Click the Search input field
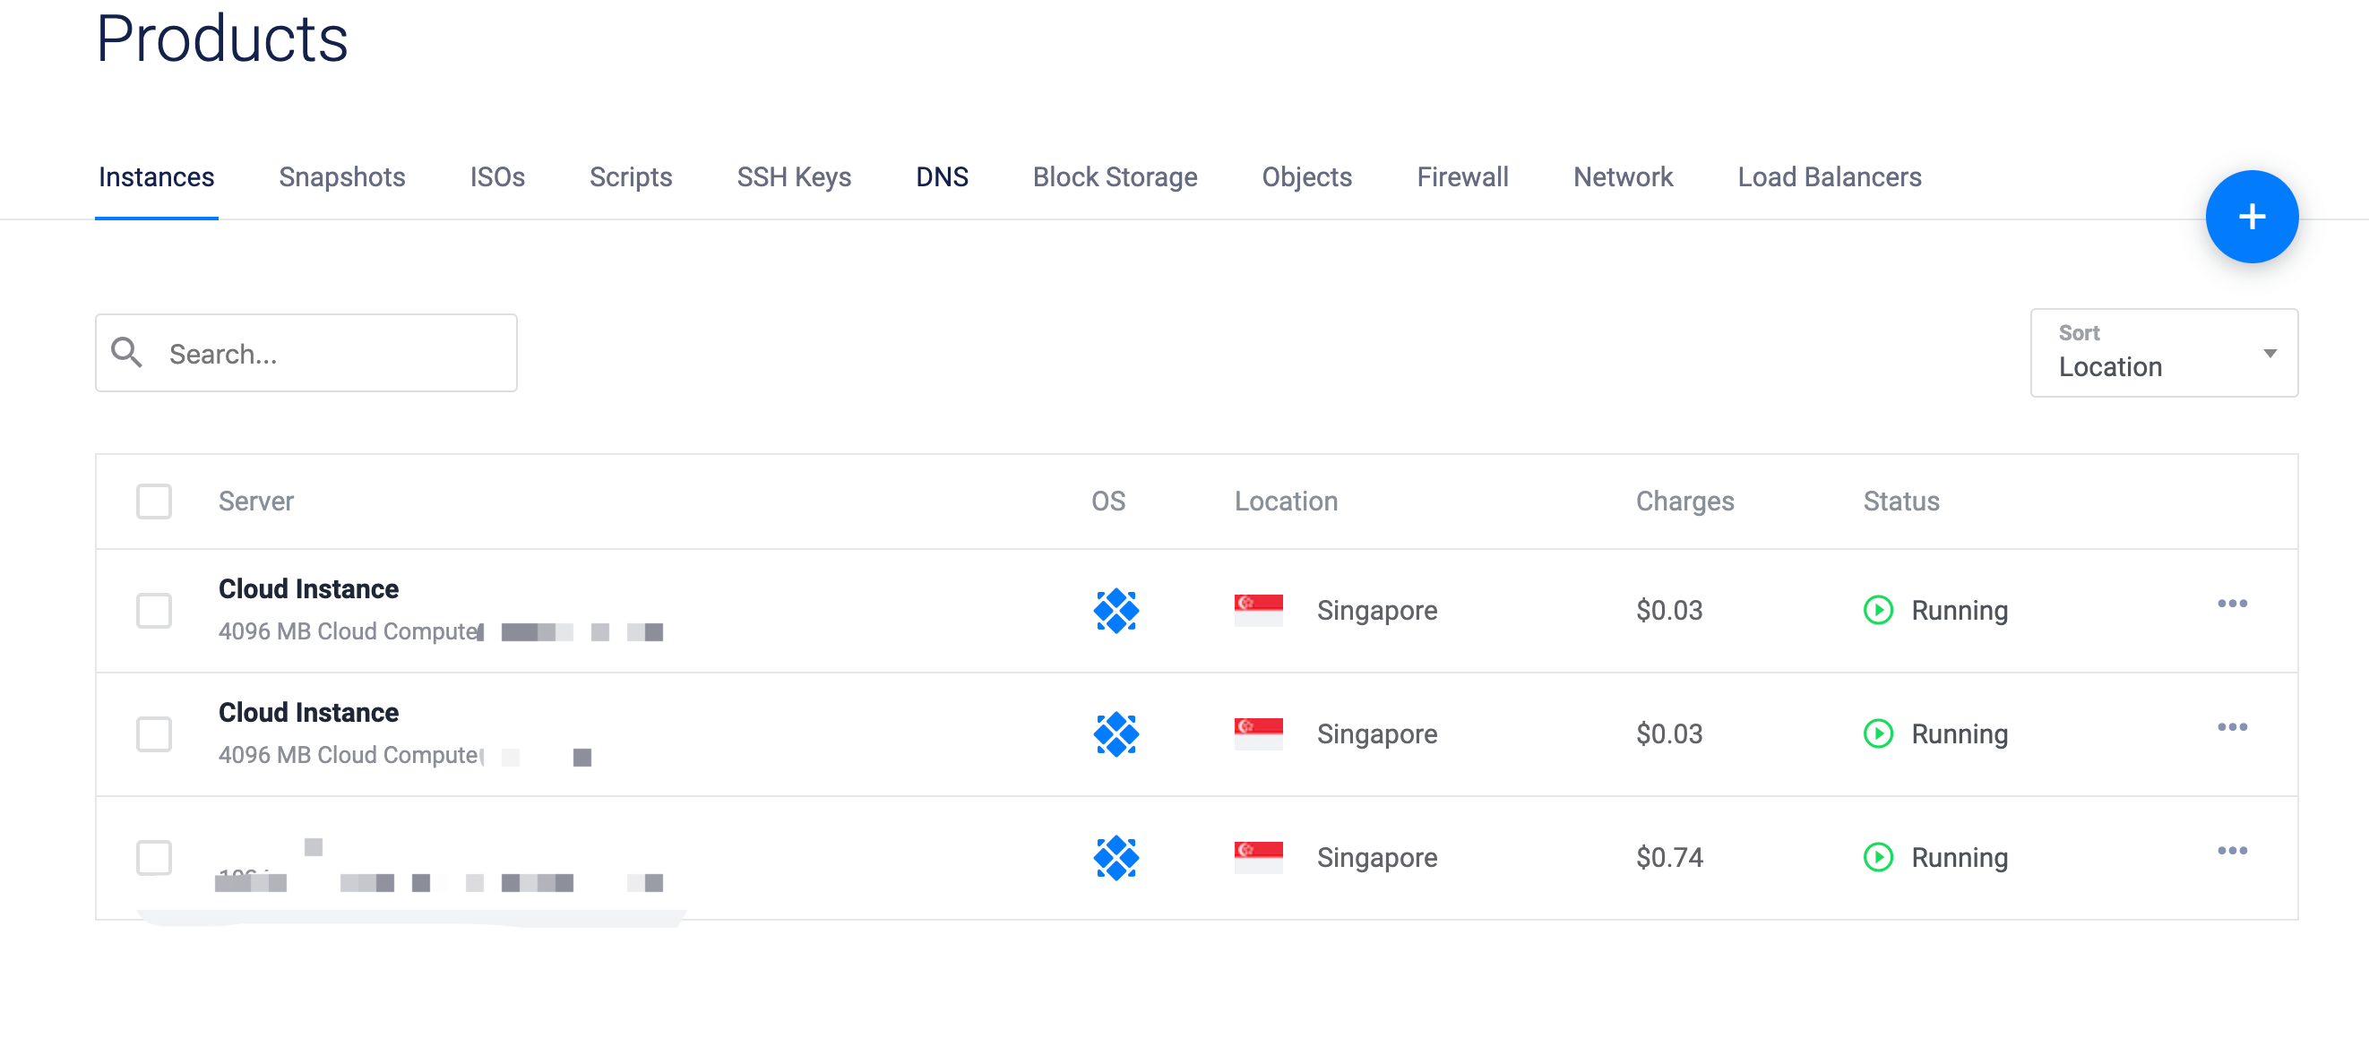2369x1046 pixels. [x=332, y=353]
